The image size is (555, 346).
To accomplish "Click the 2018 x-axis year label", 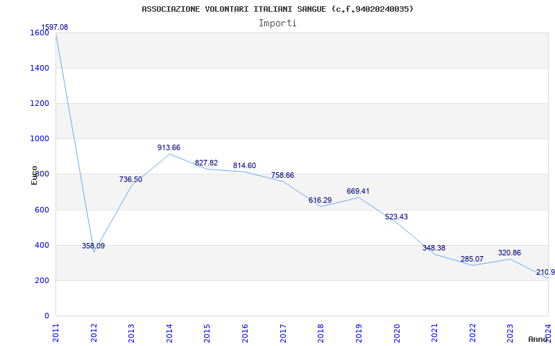I will click(321, 333).
